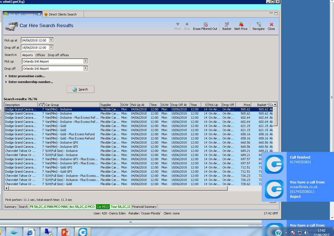Open Pick up location dropdown arrow
334x236 pixels.
coord(85,61)
